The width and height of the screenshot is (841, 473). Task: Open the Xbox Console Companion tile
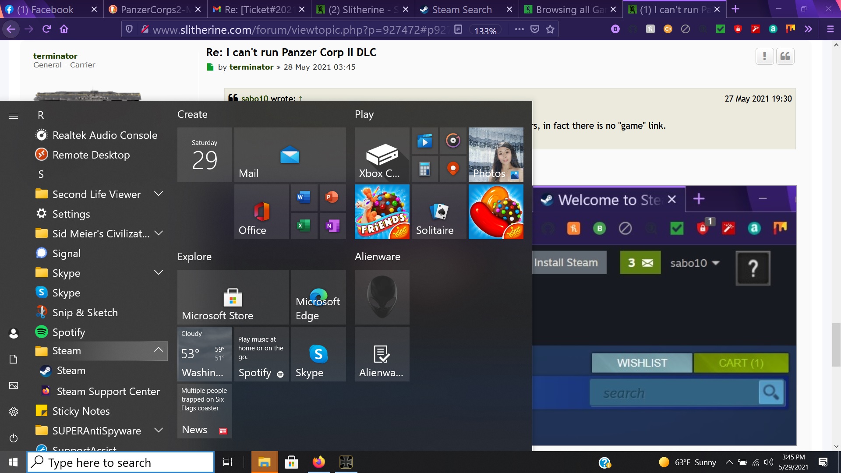(382, 155)
